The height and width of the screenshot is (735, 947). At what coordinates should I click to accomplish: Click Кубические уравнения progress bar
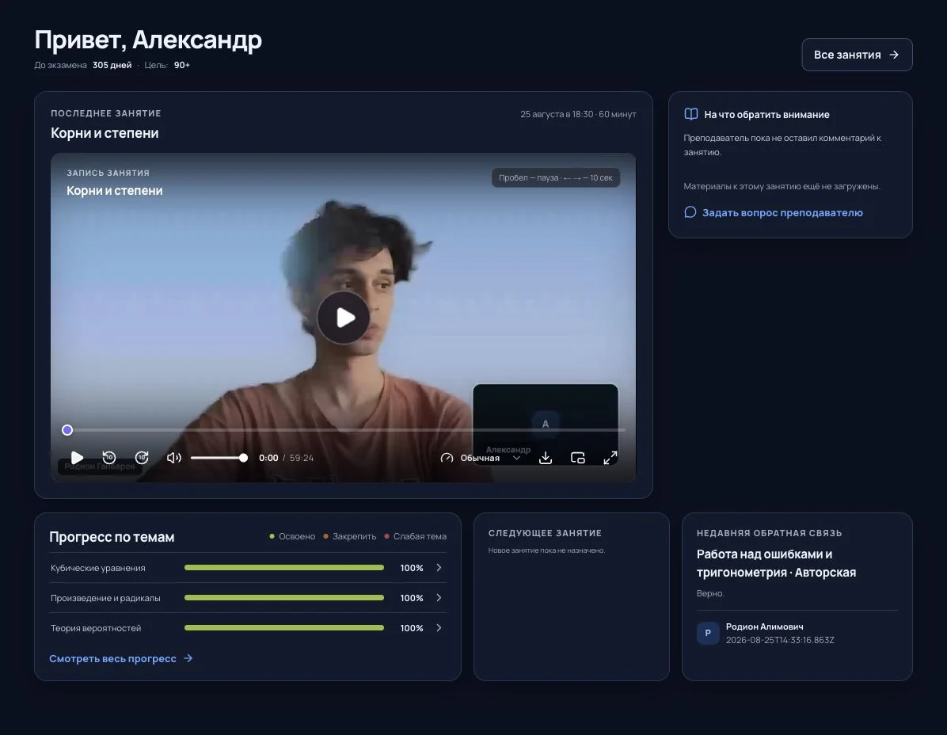pos(283,568)
